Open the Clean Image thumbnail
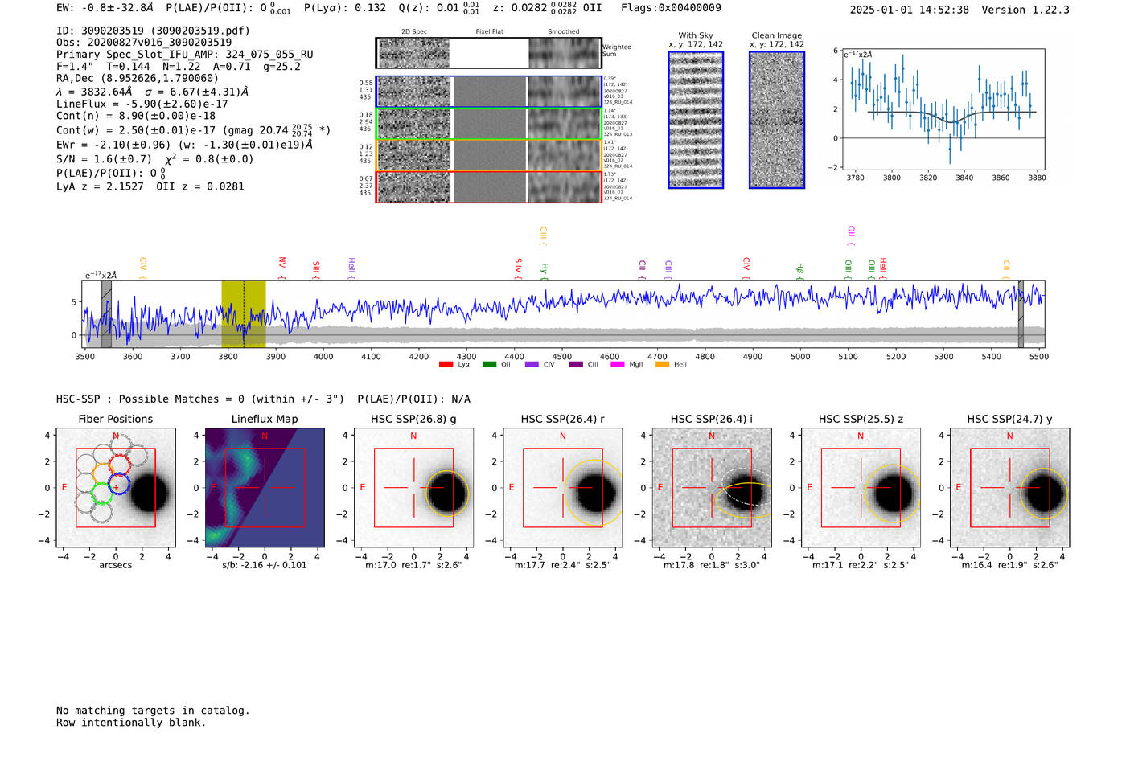The height and width of the screenshot is (766, 1126). (777, 120)
